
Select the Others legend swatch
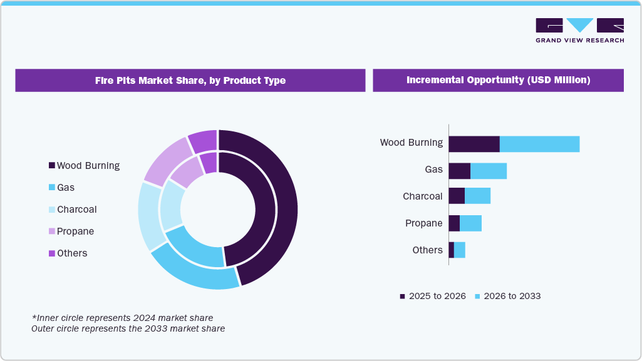coord(51,253)
